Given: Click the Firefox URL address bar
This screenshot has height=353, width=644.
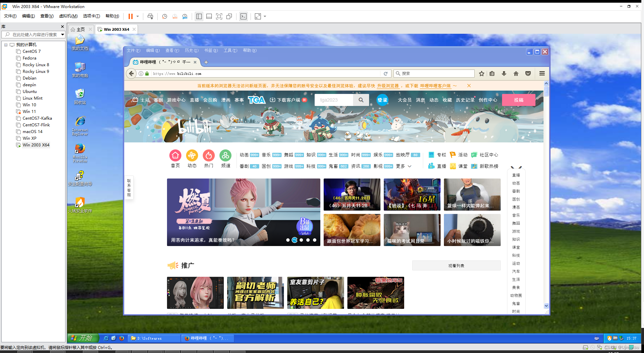Looking at the screenshot, I should (x=266, y=74).
